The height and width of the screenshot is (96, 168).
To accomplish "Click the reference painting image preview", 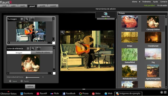I will [30, 63].
